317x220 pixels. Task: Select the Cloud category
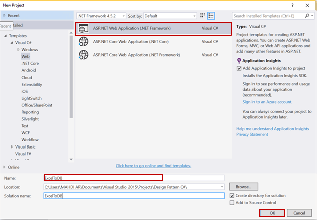pyautogui.click(x=27, y=78)
